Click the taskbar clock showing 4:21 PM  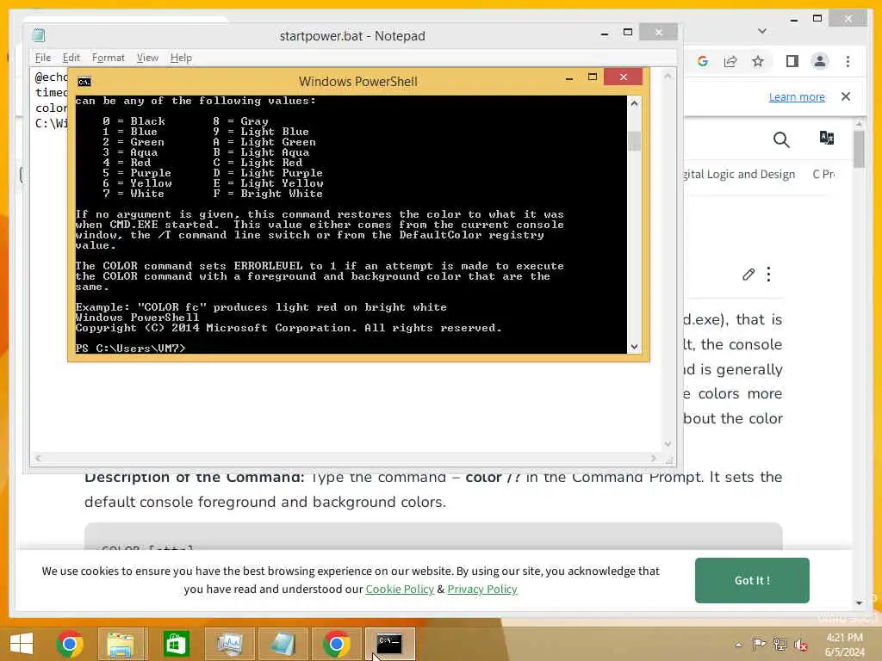click(x=844, y=645)
